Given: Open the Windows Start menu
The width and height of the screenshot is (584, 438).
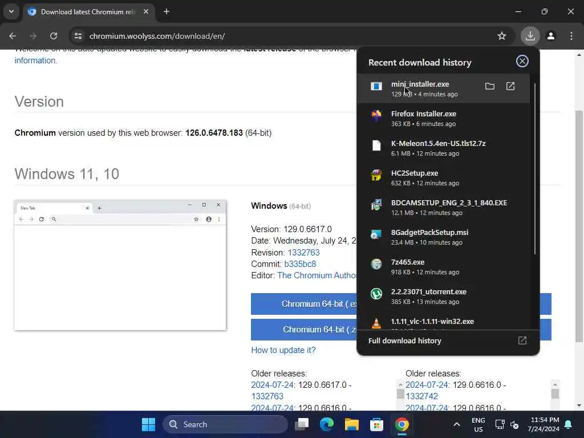Looking at the screenshot, I should tap(148, 424).
